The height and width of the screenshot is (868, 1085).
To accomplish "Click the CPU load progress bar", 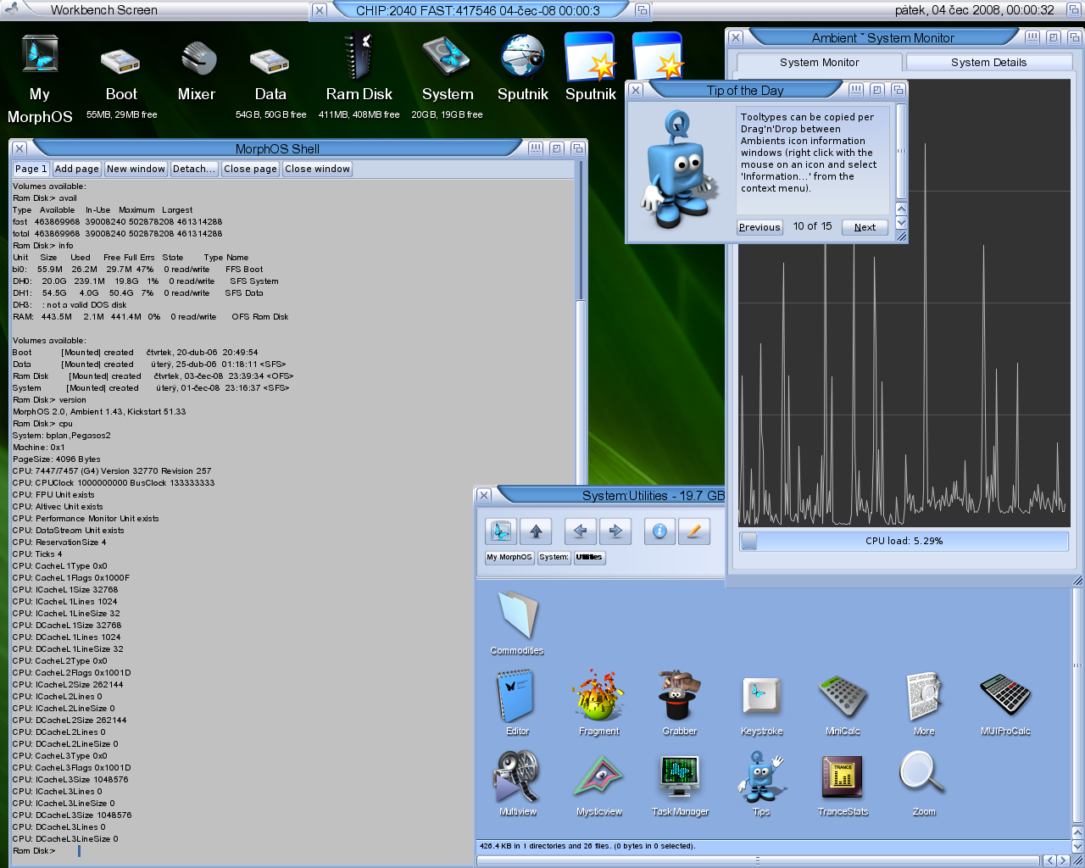I will click(x=904, y=541).
